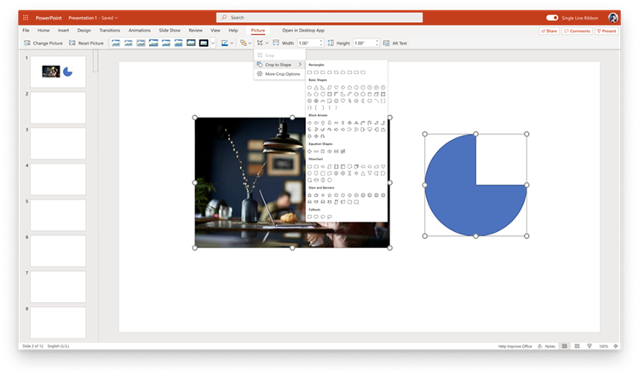Click the Reset Picture button

[86, 43]
